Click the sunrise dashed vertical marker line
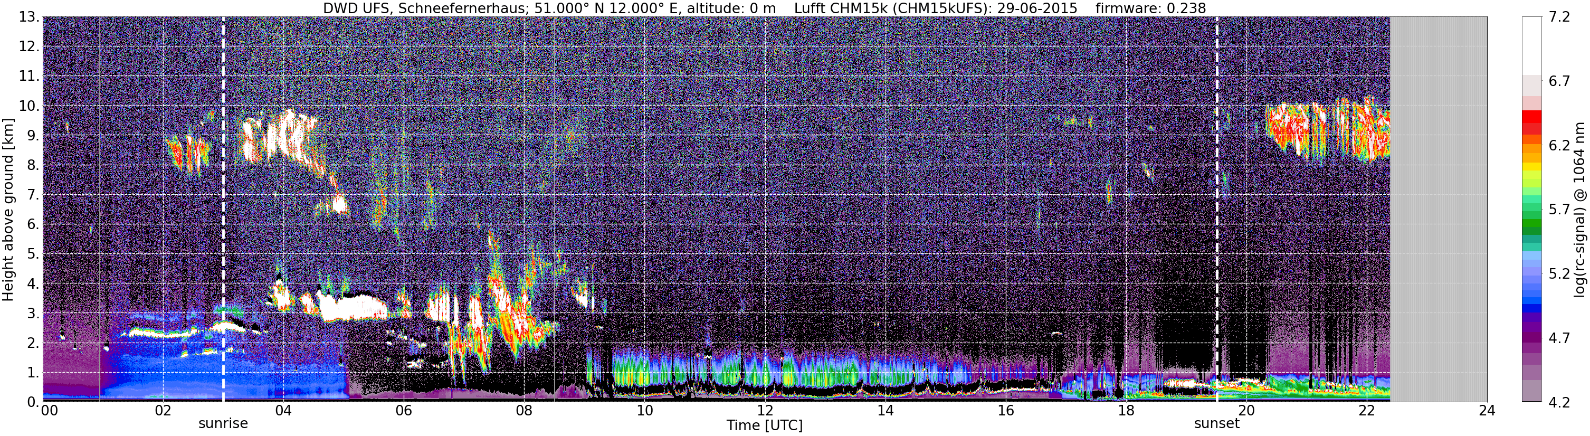 [223, 210]
